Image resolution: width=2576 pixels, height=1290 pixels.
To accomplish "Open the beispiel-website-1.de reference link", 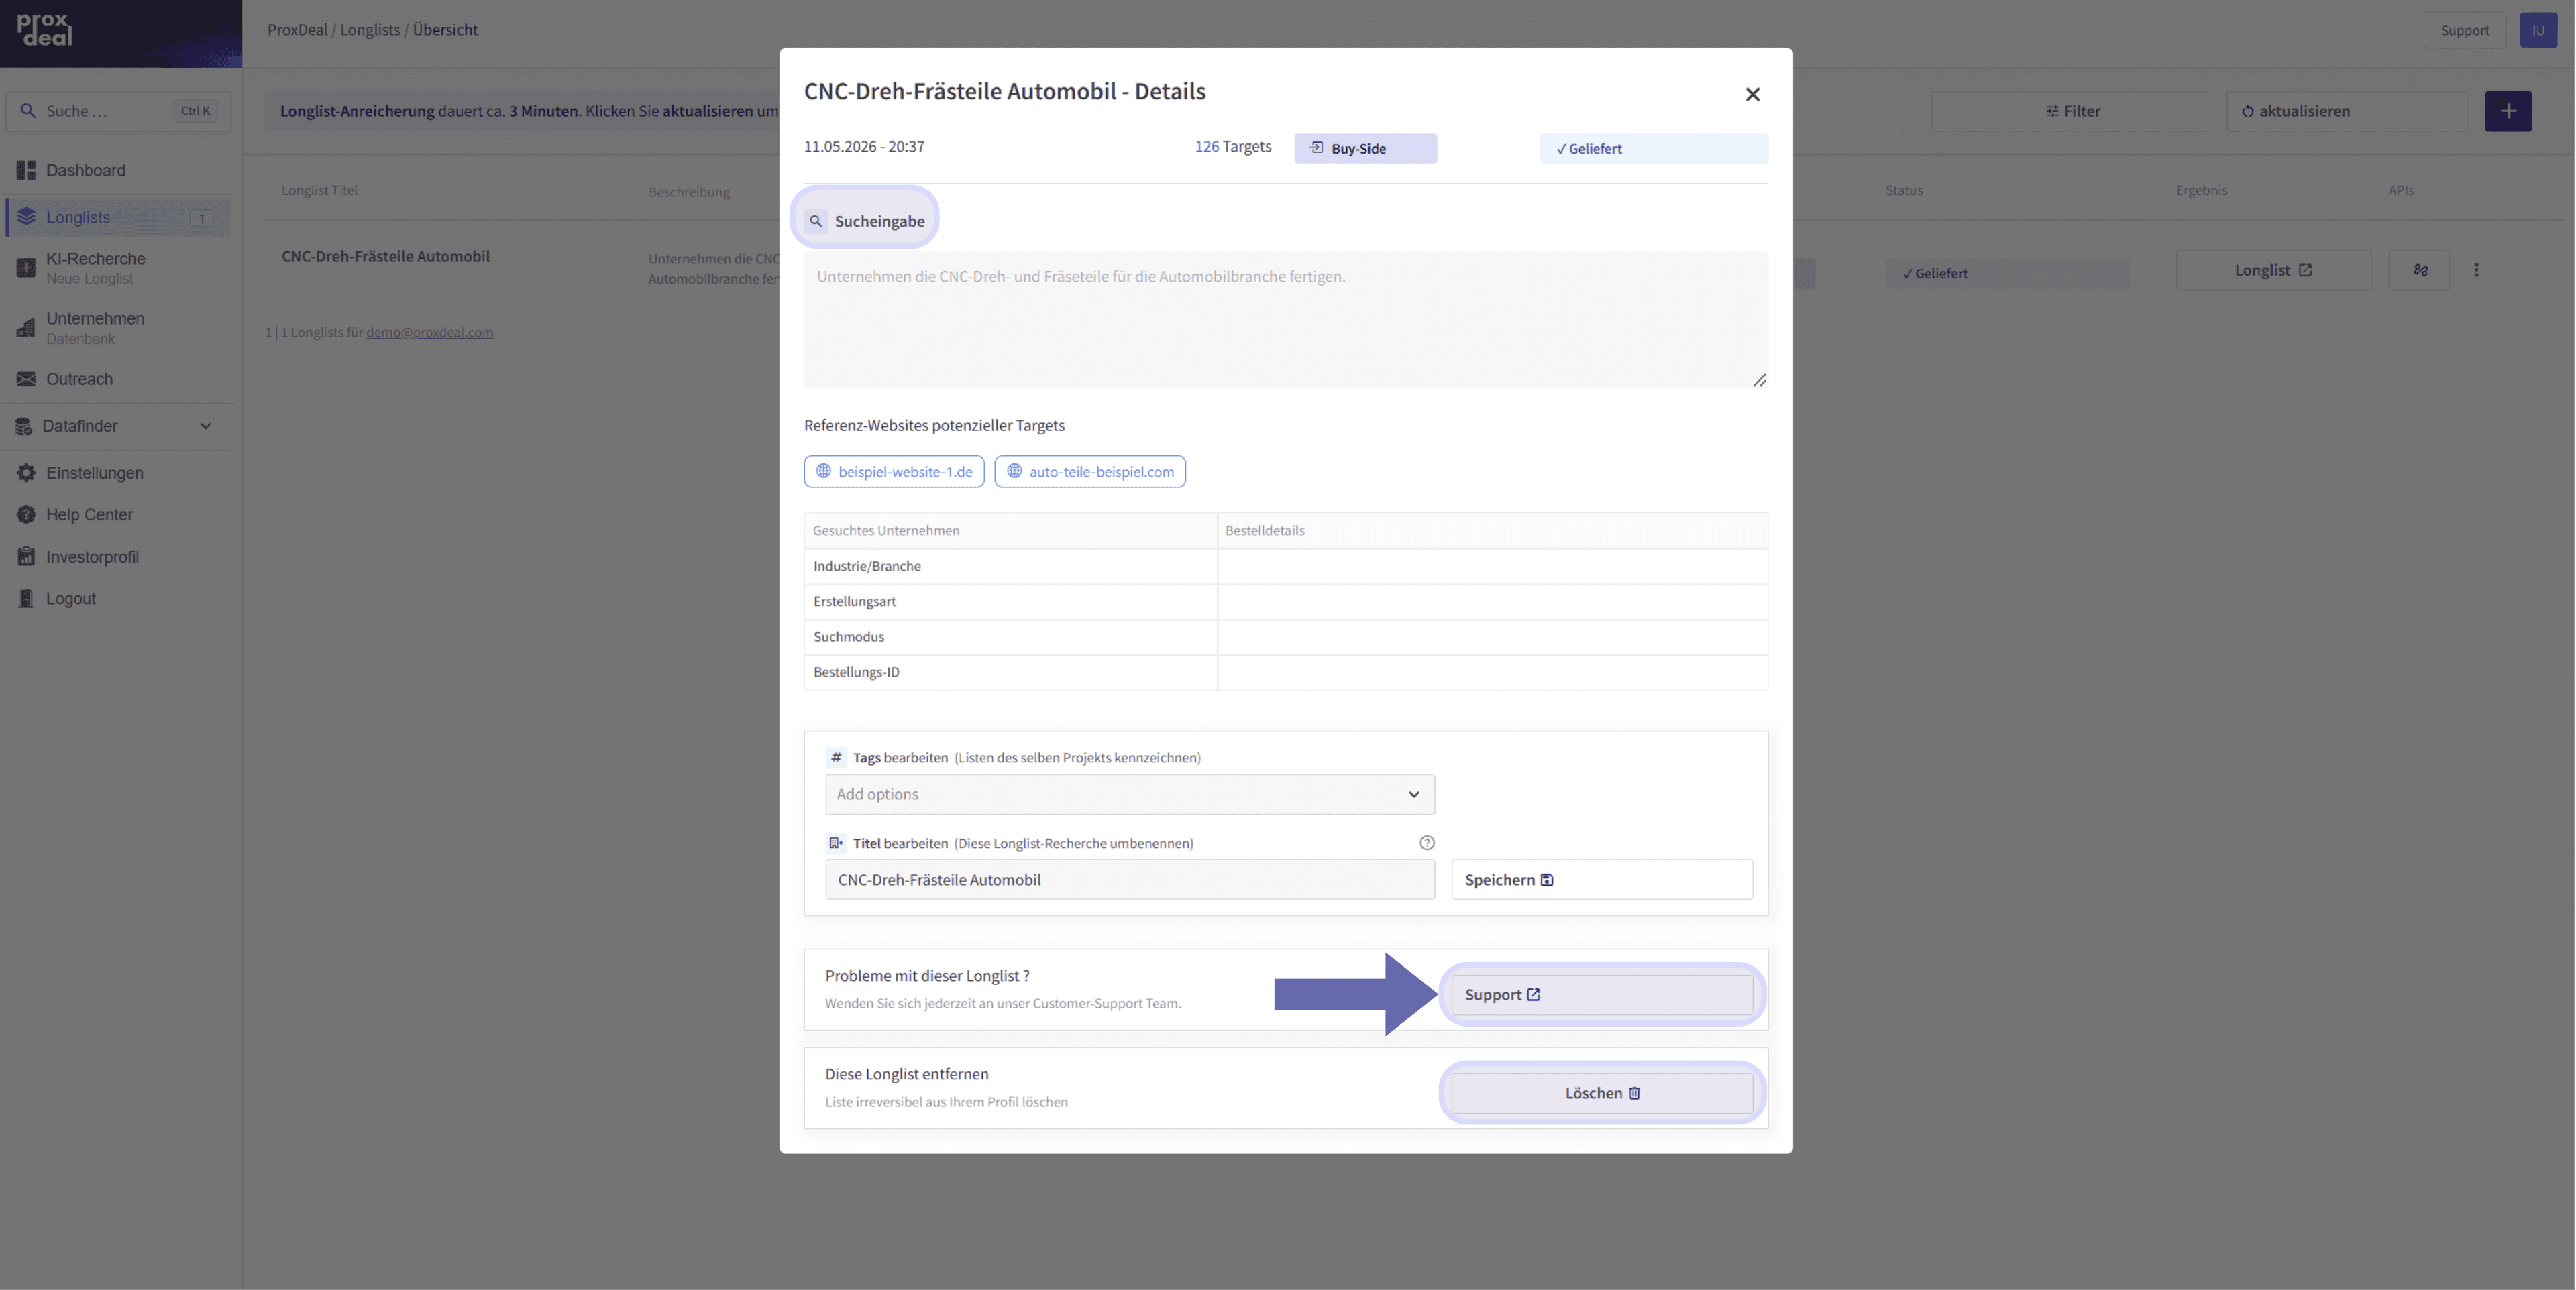I will tap(893, 471).
